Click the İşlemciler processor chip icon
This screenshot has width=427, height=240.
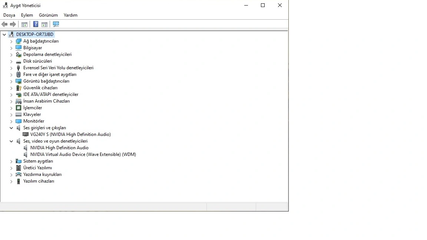pyautogui.click(x=19, y=108)
